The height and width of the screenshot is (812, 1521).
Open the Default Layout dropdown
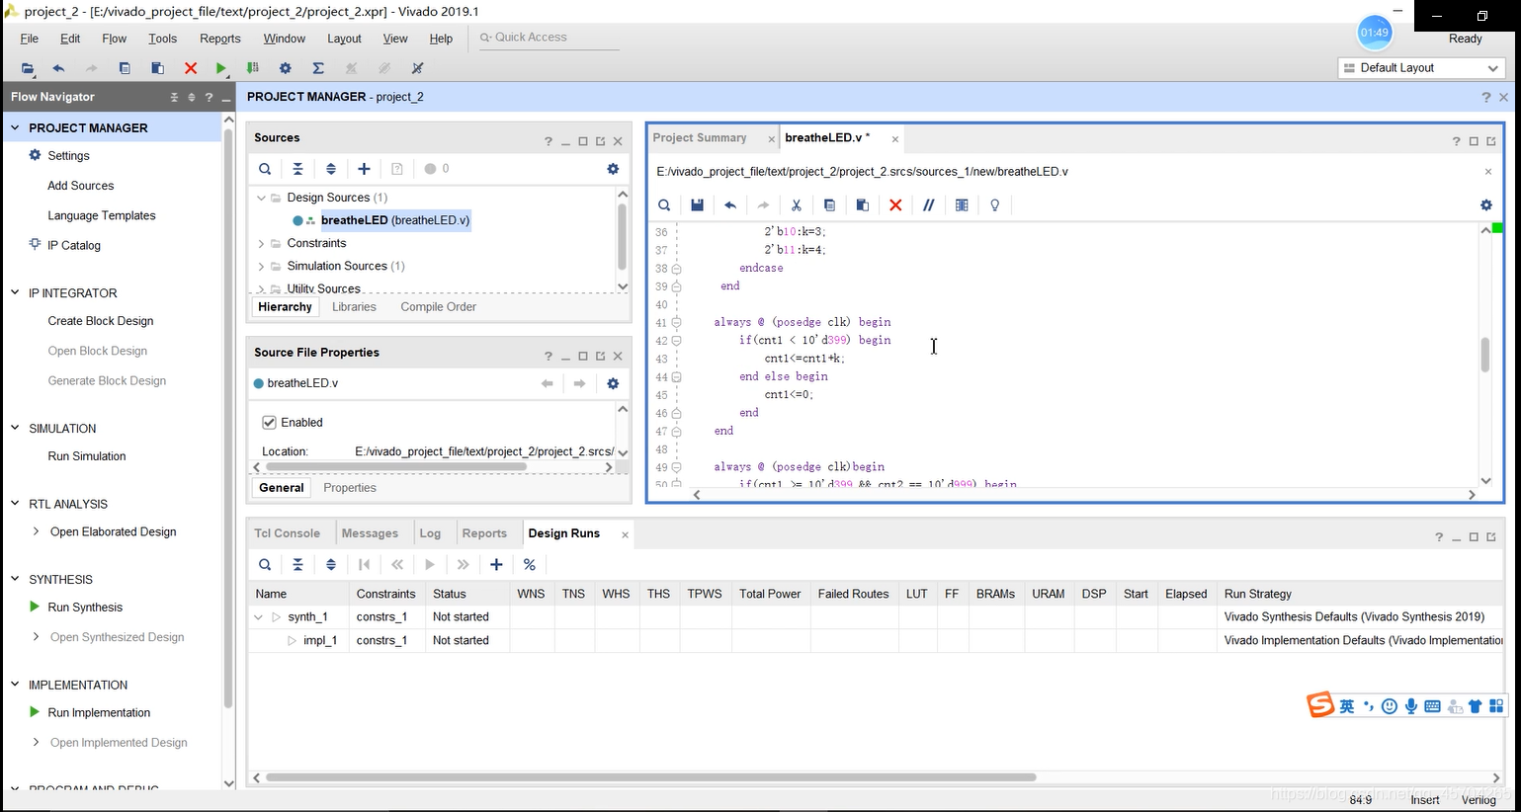coord(1421,68)
